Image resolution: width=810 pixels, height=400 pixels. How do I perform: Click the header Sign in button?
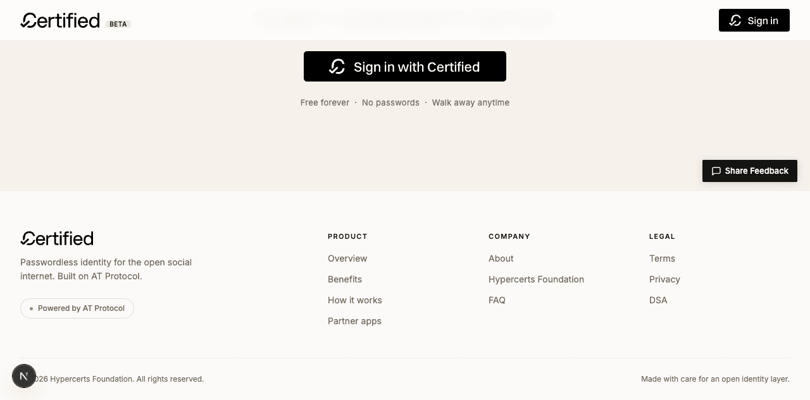(x=754, y=20)
